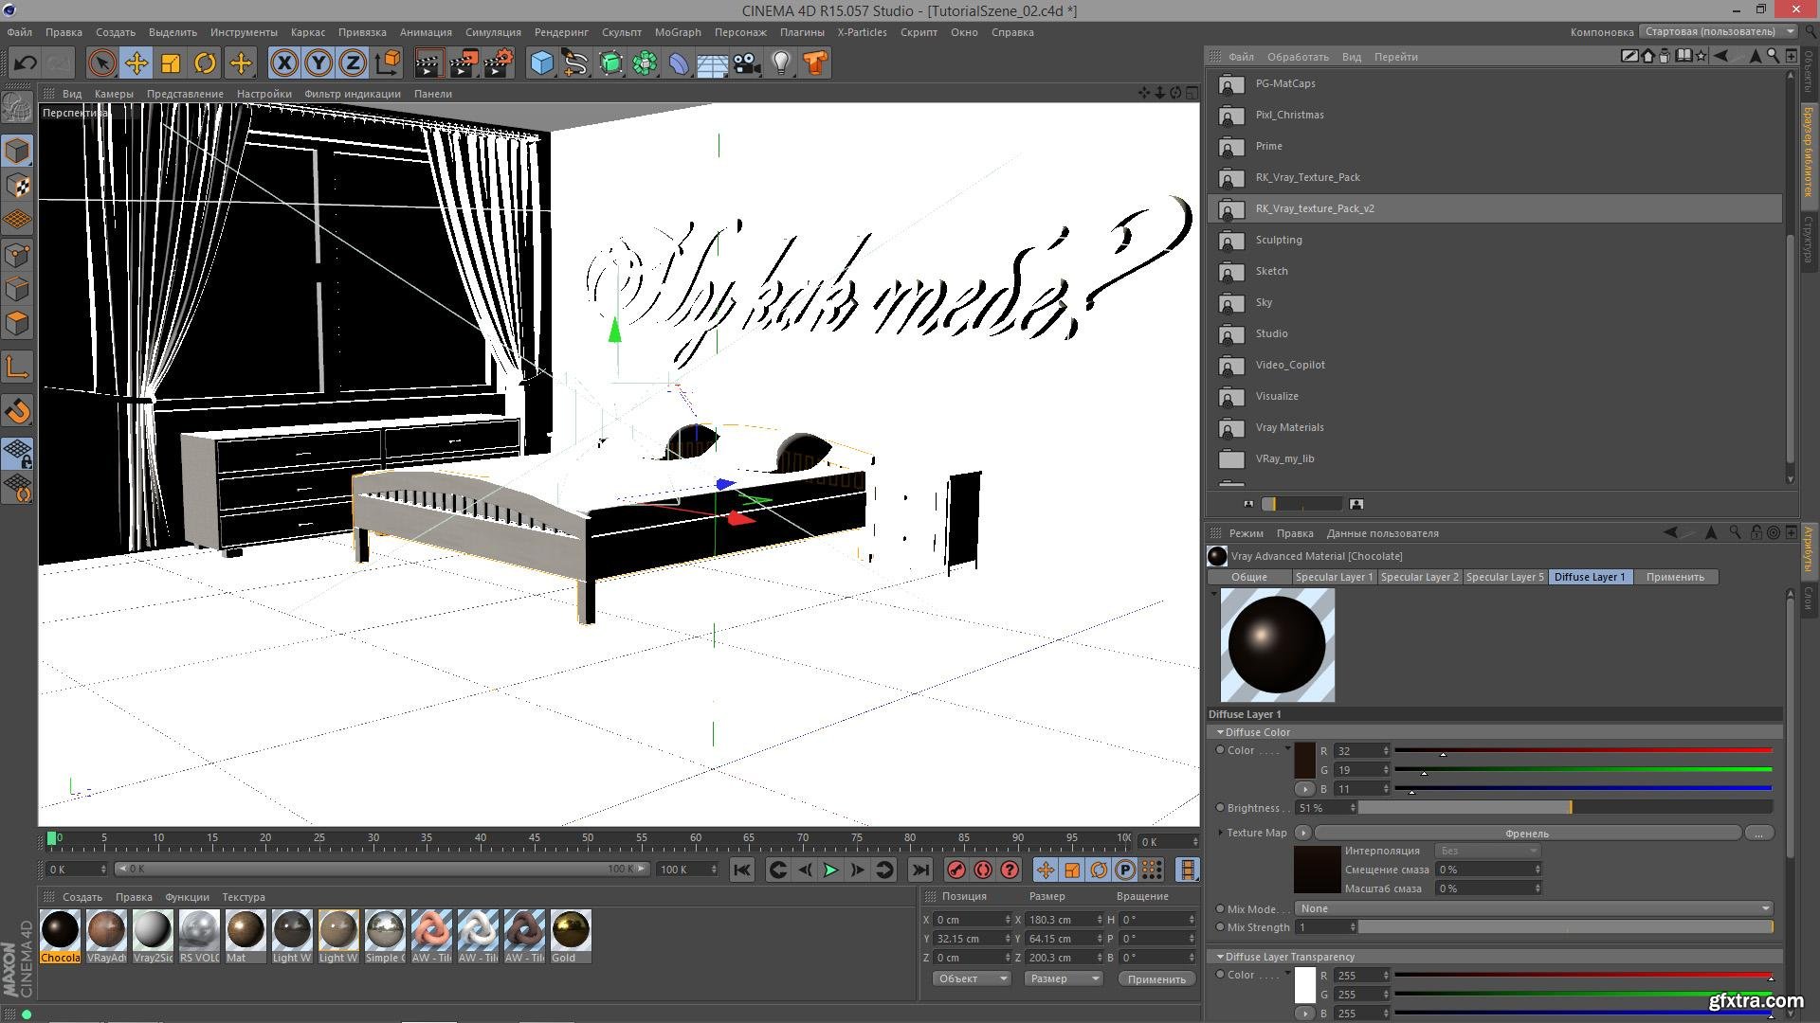Expand Texture Map options
Image resolution: width=1820 pixels, height=1023 pixels.
(x=1220, y=833)
